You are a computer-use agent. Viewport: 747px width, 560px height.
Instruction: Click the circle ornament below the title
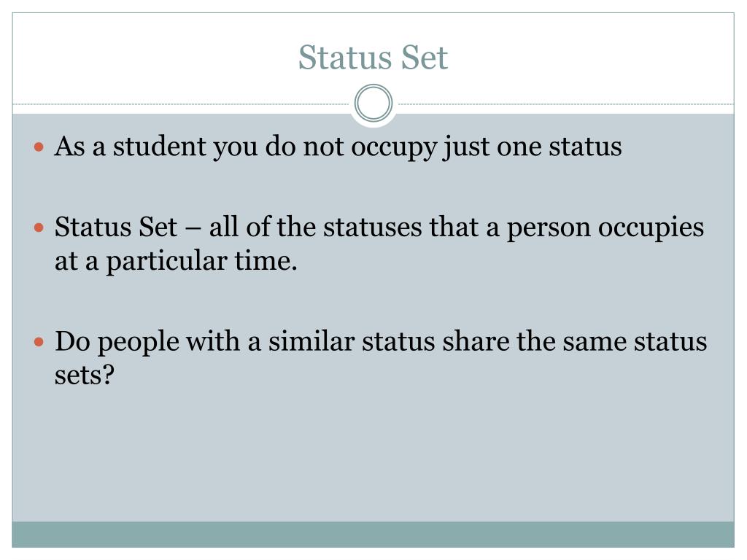tap(373, 103)
